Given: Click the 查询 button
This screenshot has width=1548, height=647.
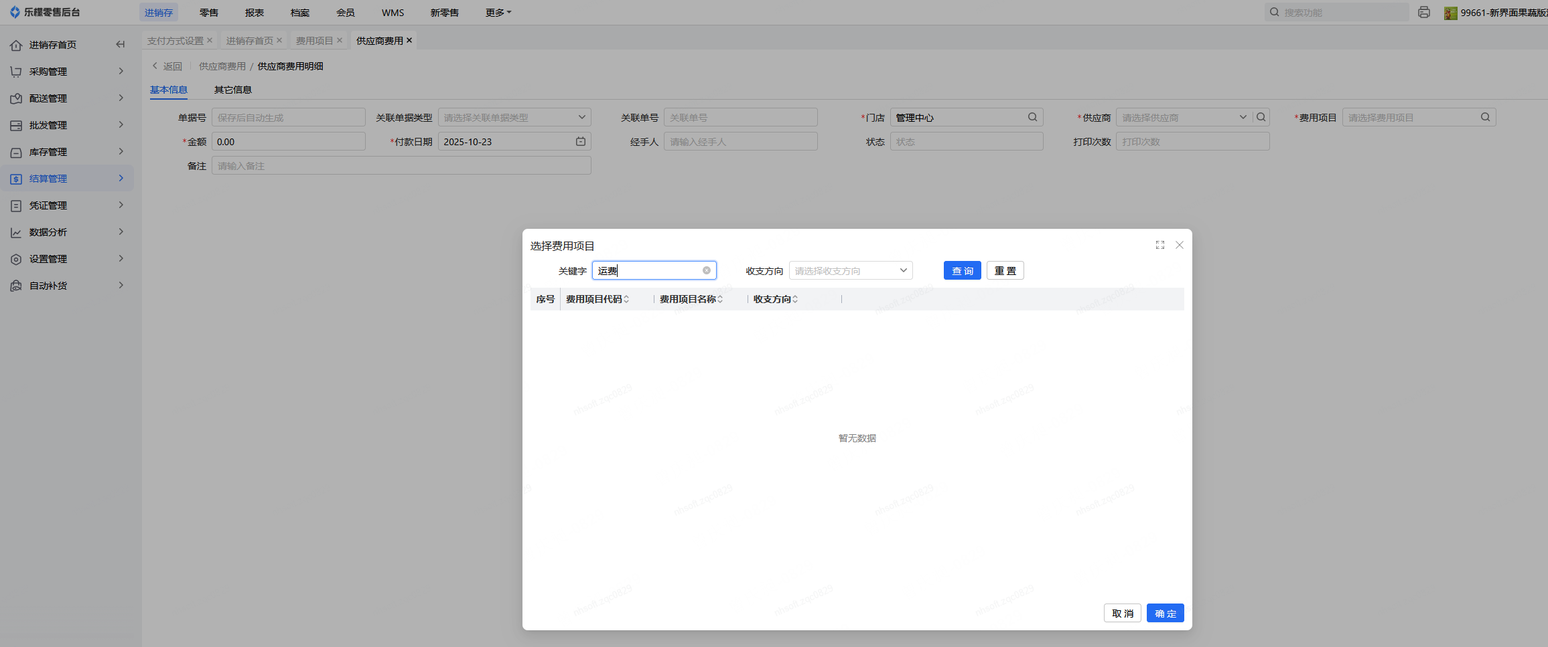Looking at the screenshot, I should click(962, 270).
